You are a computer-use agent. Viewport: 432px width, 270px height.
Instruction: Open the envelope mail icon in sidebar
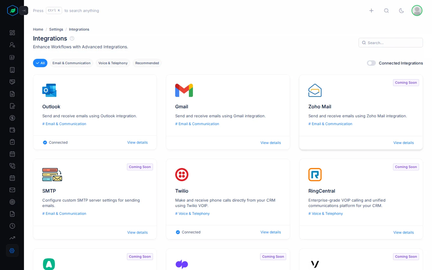[12, 190]
